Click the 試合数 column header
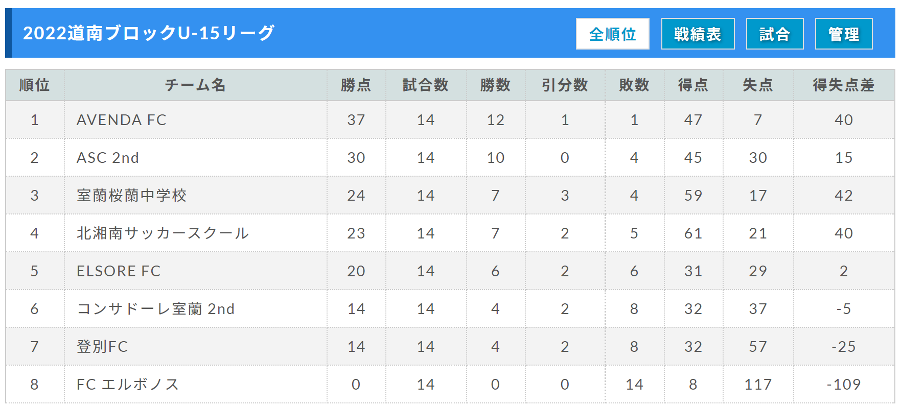Image resolution: width=902 pixels, height=407 pixels. pos(426,85)
